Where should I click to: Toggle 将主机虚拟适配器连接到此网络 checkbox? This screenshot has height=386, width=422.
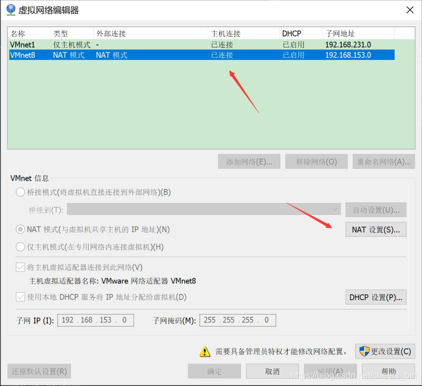pos(20,267)
